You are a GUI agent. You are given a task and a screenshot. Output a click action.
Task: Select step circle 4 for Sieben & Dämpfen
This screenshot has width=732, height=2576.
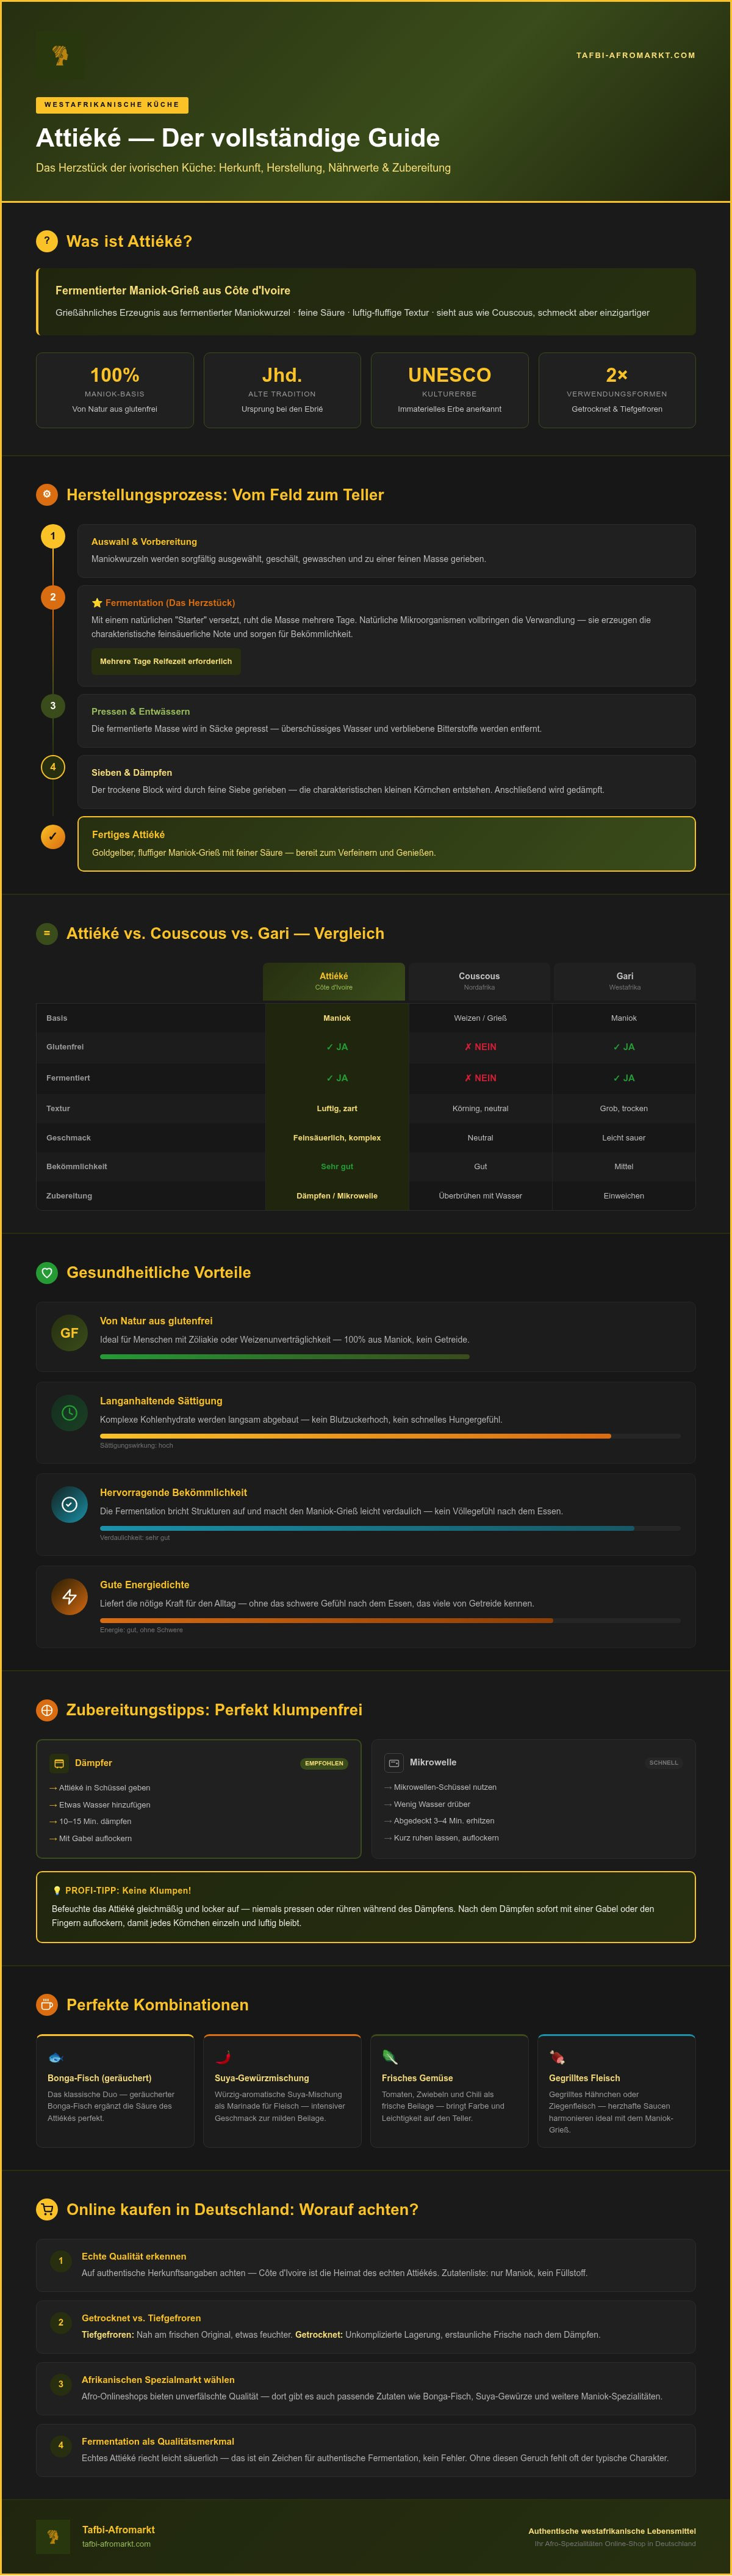[x=53, y=767]
